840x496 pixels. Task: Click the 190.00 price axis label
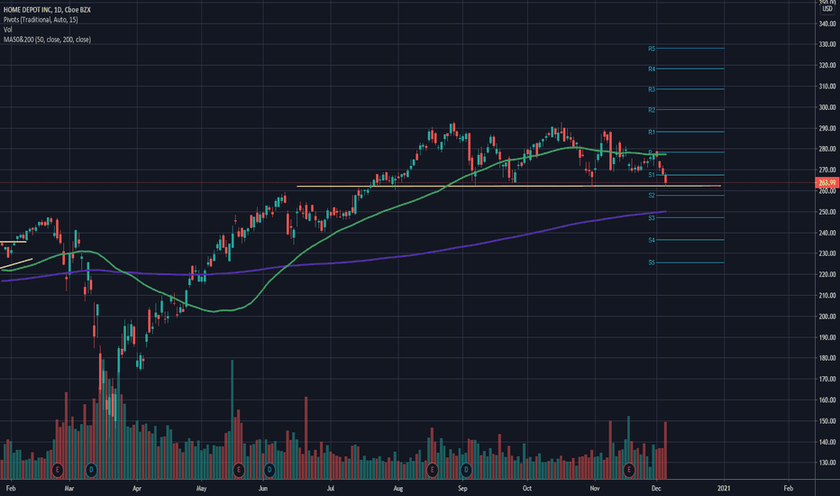point(827,337)
